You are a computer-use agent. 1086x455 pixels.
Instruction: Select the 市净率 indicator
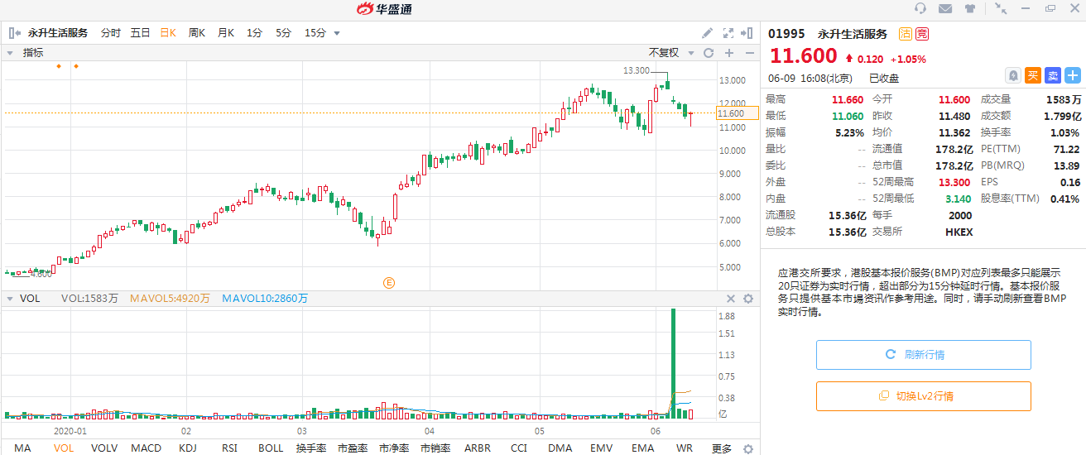pos(395,448)
